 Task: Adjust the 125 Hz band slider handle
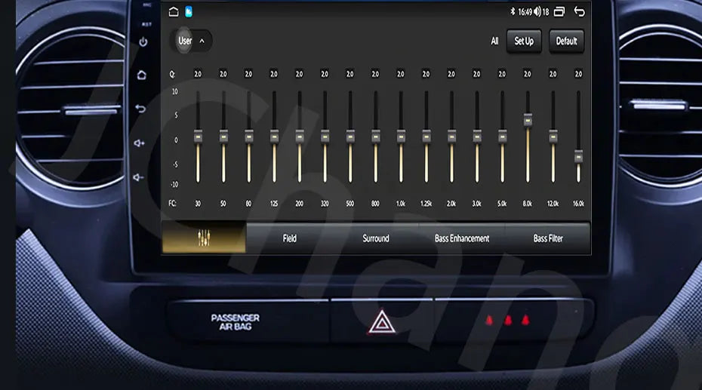274,137
